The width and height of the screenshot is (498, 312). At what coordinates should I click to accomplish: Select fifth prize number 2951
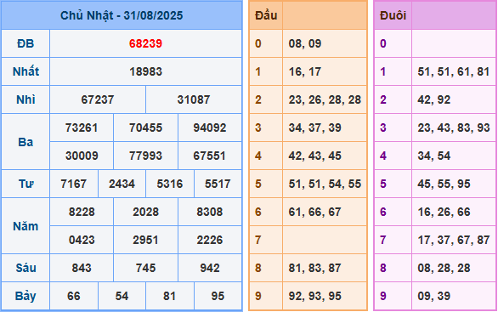click(145, 240)
